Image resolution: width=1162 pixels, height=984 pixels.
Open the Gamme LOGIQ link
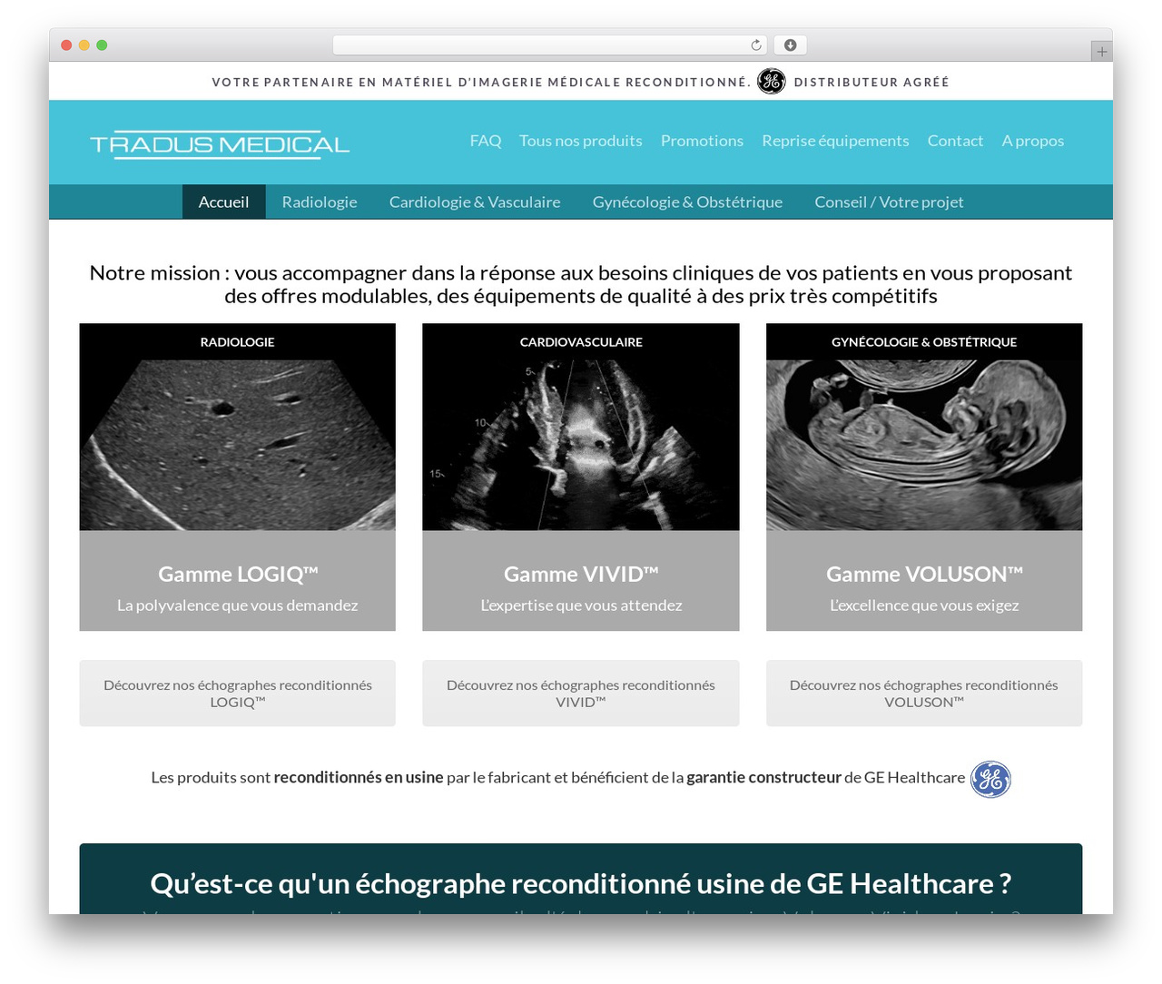[238, 574]
